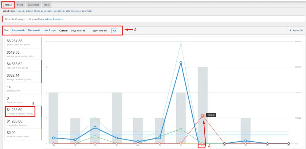Switch to the Stock tab
306x149 pixels.
47,5
